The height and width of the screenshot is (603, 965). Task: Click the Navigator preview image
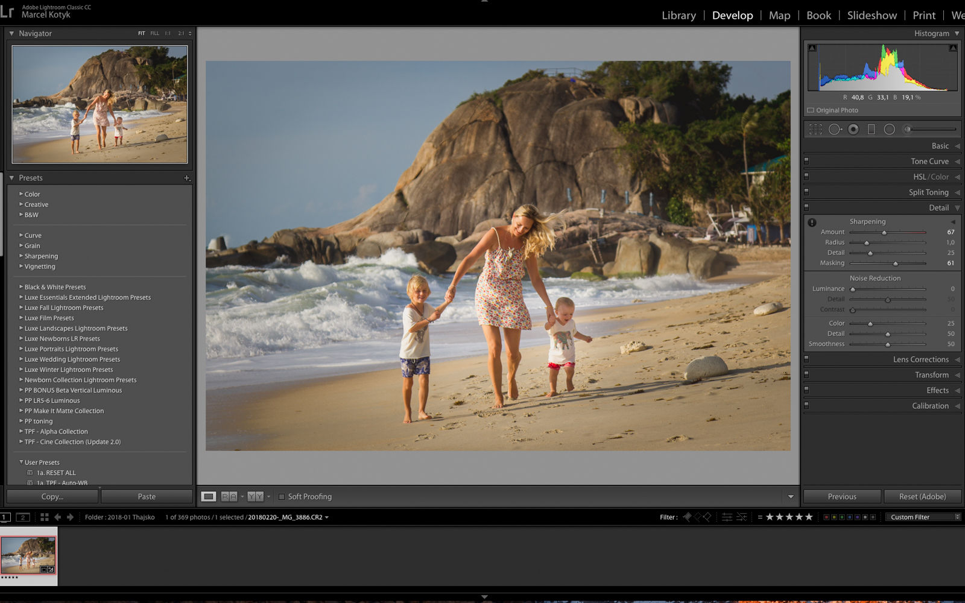100,104
